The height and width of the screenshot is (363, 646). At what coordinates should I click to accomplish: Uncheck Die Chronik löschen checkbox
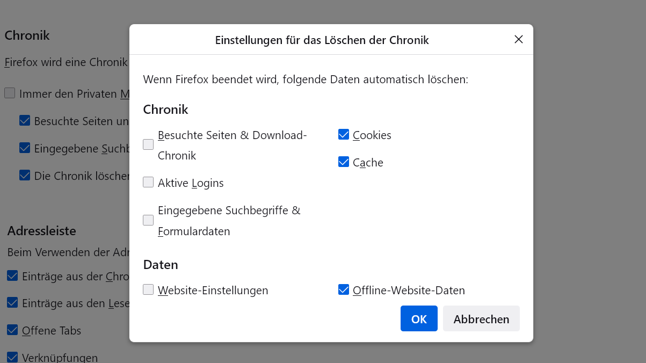(x=25, y=175)
